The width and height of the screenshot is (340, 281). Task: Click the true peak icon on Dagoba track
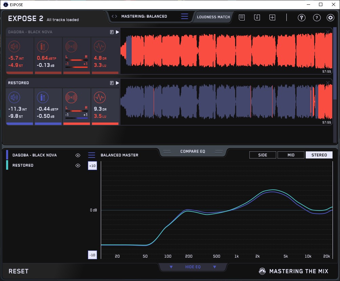43,46
